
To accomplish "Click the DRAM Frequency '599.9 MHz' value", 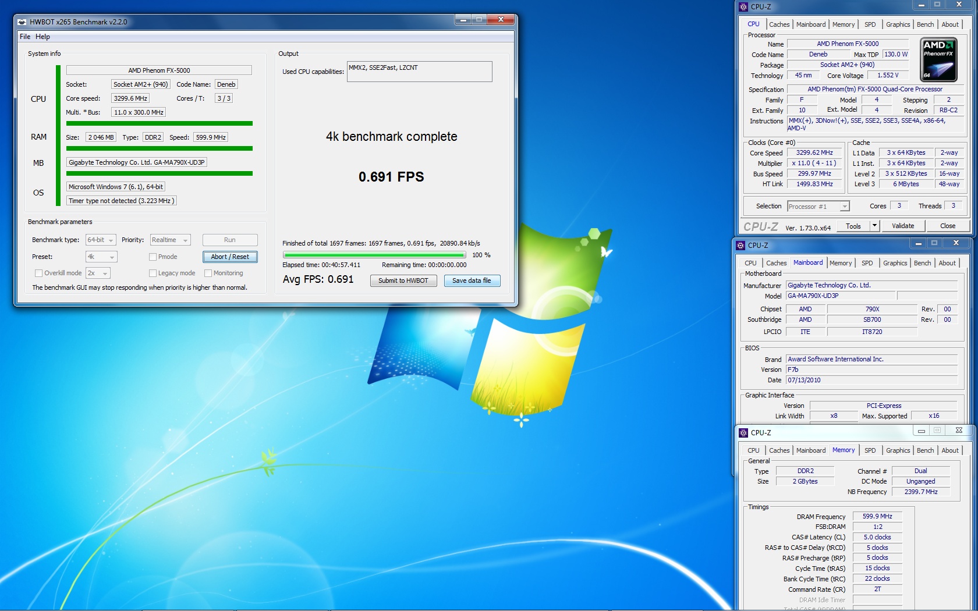I will pos(877,516).
